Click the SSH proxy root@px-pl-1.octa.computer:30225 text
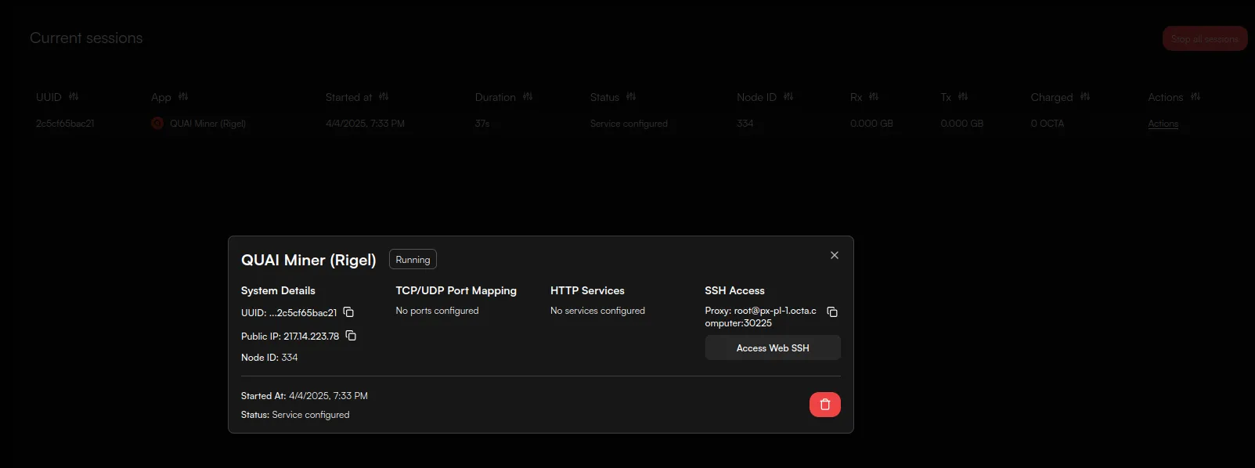Viewport: 1255px width, 468px height. (760, 317)
